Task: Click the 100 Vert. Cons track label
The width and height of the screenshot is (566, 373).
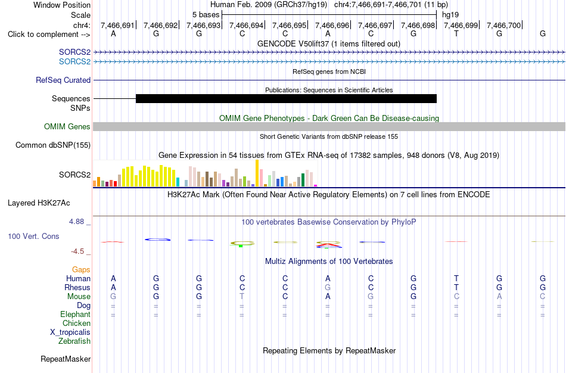Action: pyautogui.click(x=33, y=236)
